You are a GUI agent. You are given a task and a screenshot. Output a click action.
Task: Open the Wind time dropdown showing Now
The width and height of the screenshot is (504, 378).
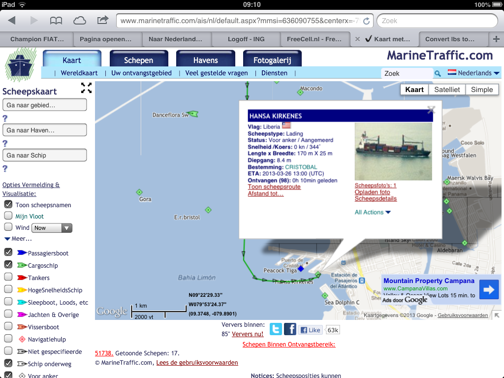(52, 228)
